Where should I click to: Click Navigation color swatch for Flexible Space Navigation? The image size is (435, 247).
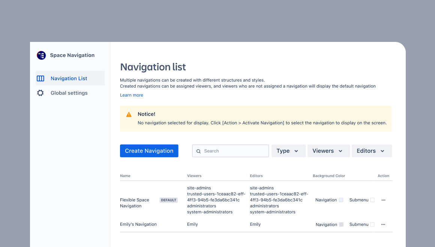[x=341, y=200]
